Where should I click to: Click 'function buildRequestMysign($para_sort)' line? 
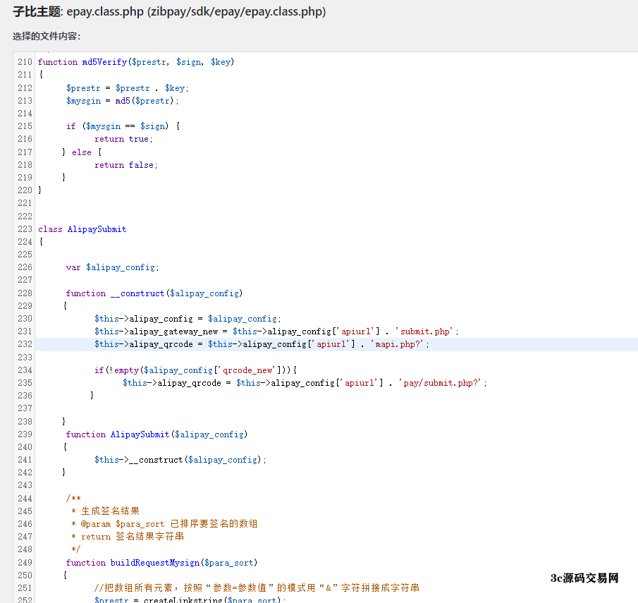pos(161,563)
